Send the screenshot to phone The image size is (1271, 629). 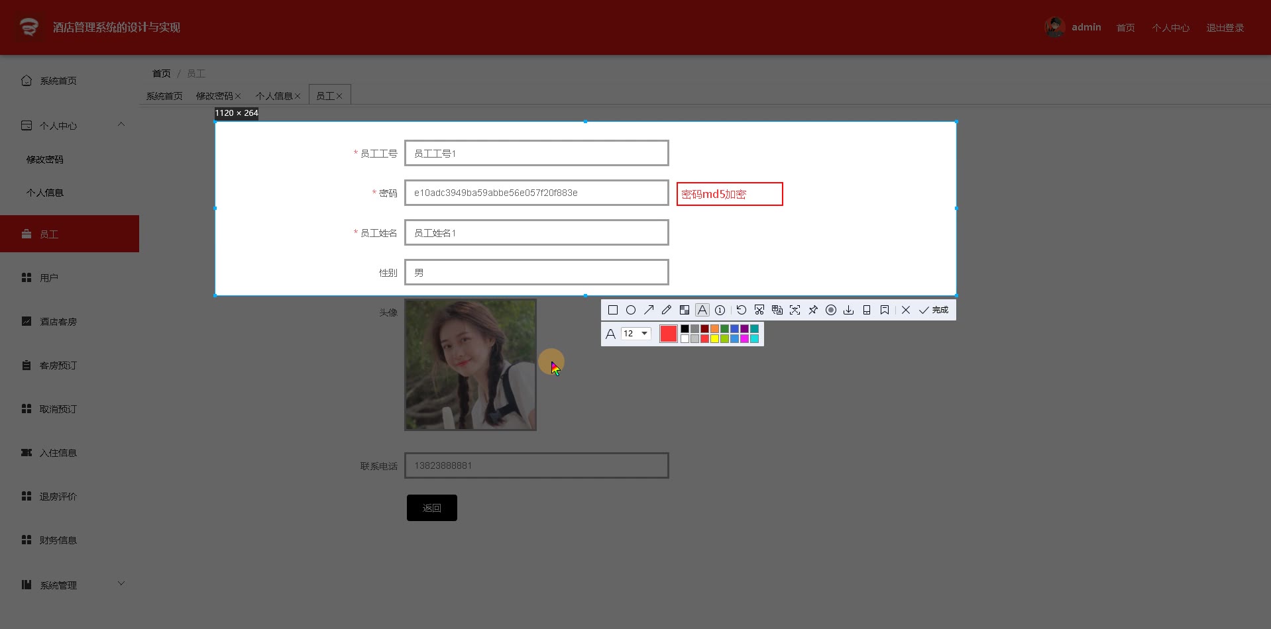[867, 310]
